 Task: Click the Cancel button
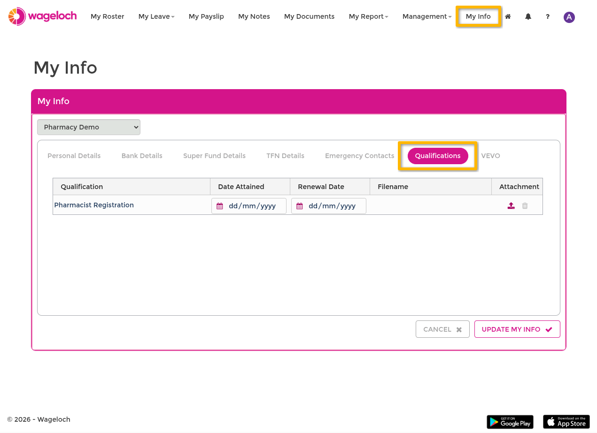pos(442,329)
